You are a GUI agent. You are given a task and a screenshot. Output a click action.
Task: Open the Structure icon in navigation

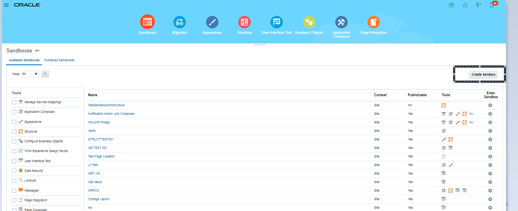(244, 22)
